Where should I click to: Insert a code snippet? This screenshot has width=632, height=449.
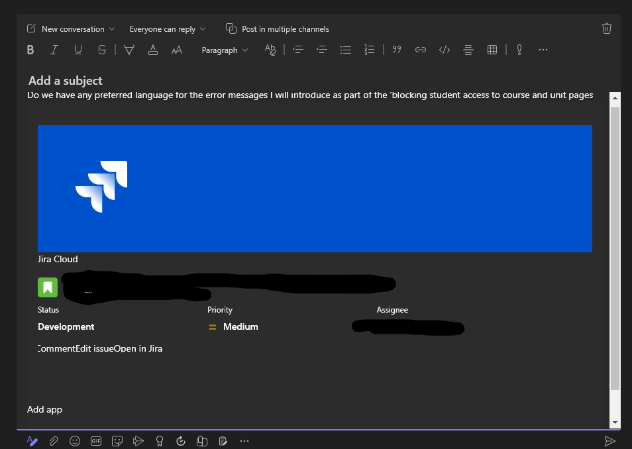click(444, 50)
